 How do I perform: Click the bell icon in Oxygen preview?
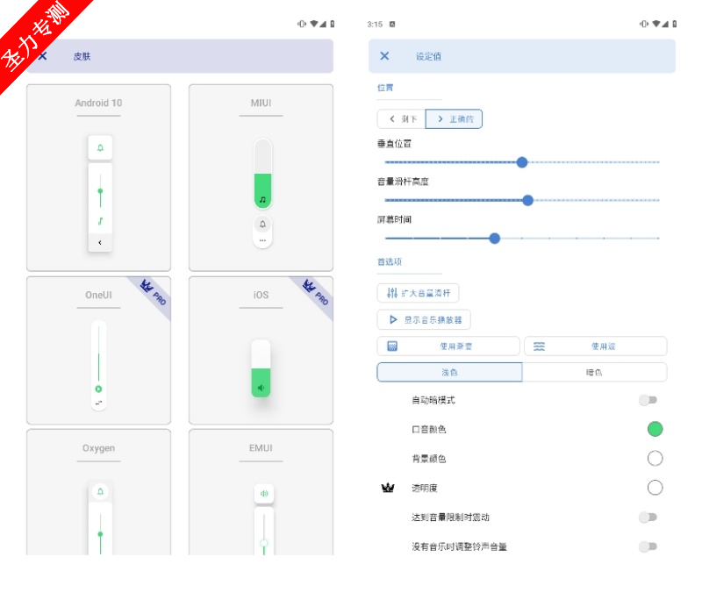[x=100, y=491]
